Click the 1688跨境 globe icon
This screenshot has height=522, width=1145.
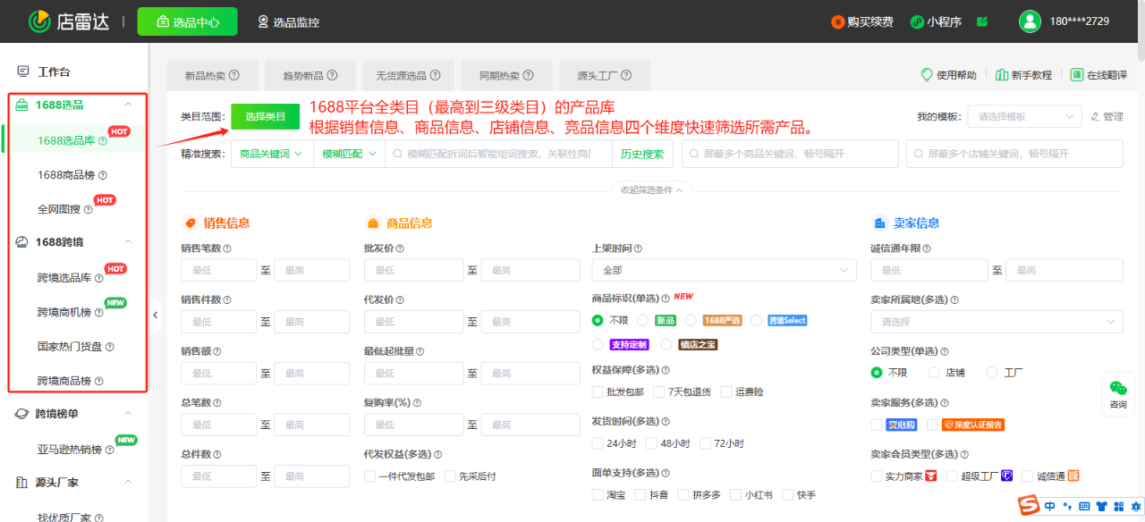[x=23, y=242]
